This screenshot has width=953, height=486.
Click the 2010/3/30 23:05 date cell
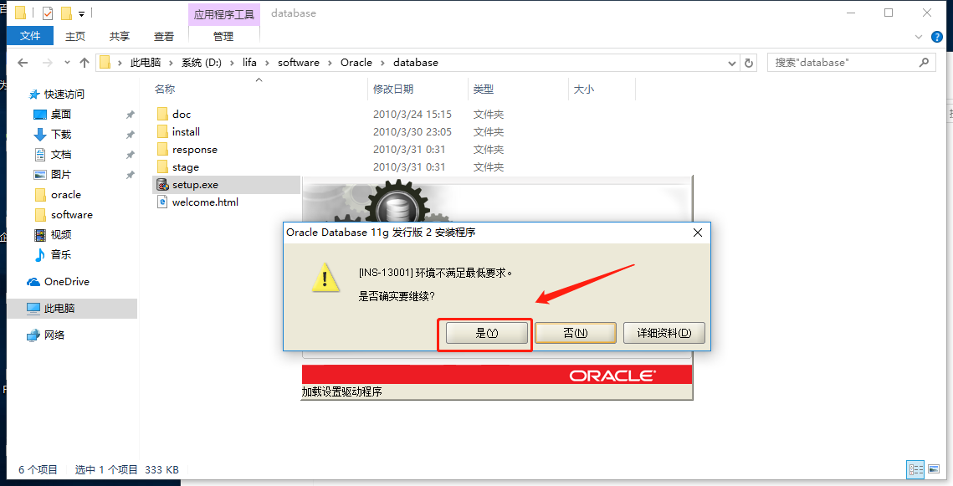pyautogui.click(x=412, y=132)
